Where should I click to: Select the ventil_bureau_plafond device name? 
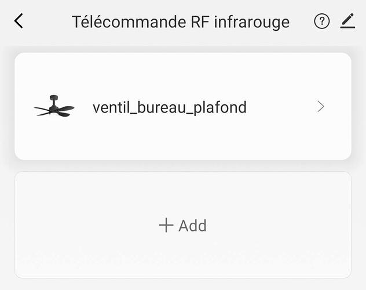pos(169,107)
